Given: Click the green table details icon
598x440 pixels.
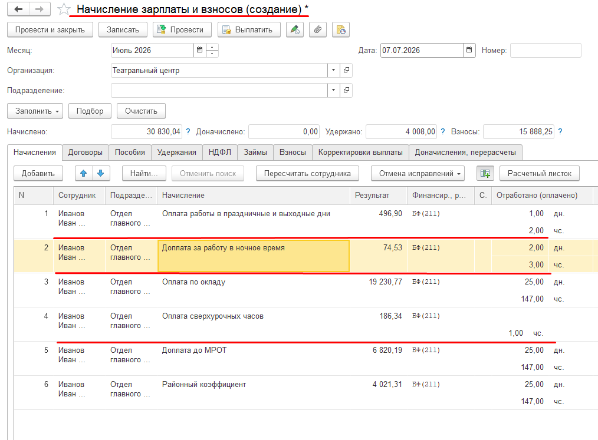Looking at the screenshot, I should click(485, 173).
